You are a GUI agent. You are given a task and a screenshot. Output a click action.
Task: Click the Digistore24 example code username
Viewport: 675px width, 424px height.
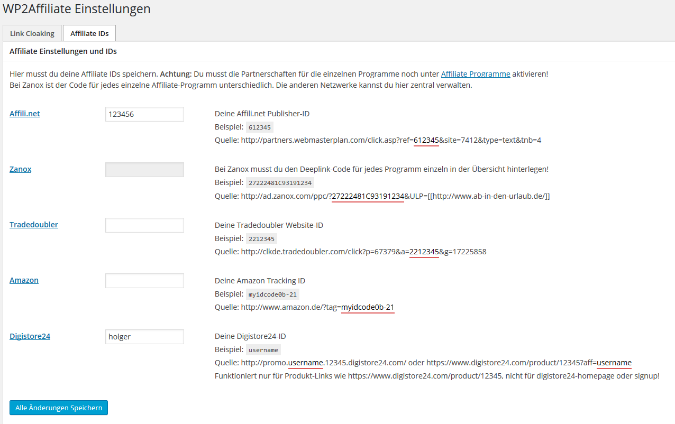tap(263, 350)
